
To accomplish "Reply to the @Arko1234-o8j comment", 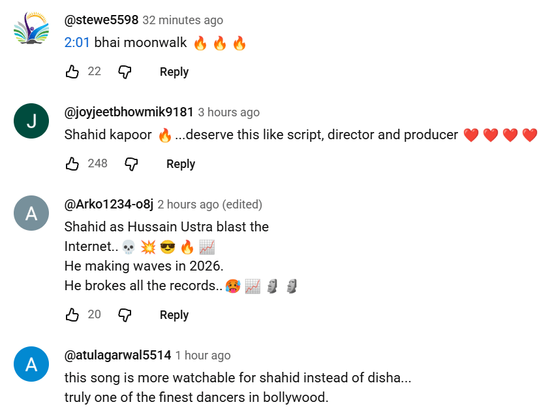I will pos(174,315).
